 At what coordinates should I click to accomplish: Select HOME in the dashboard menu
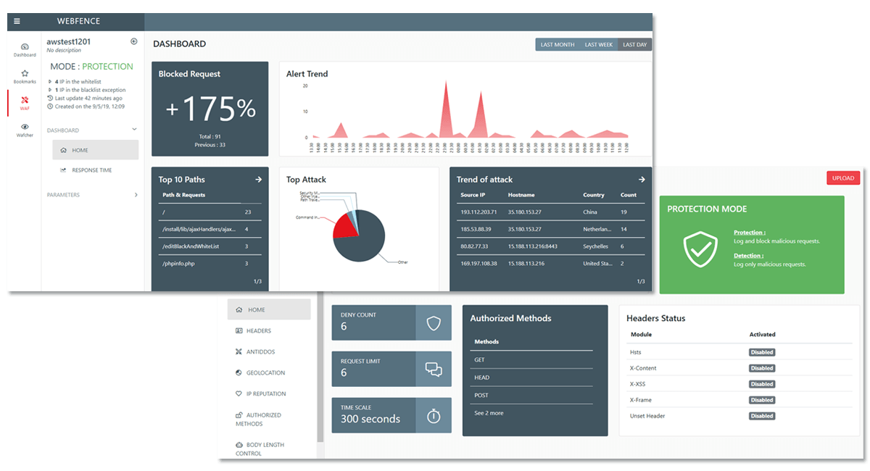pos(95,150)
